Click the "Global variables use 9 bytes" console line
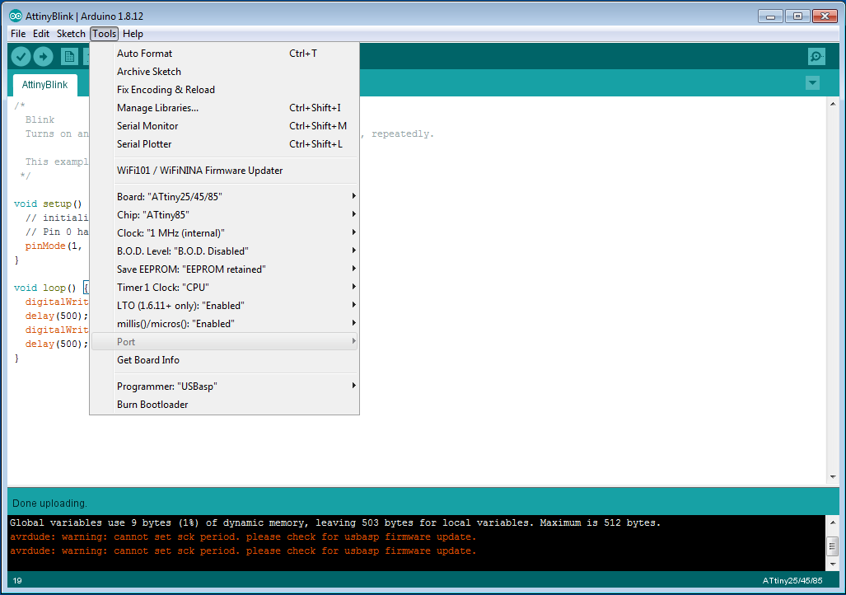 pyautogui.click(x=335, y=522)
